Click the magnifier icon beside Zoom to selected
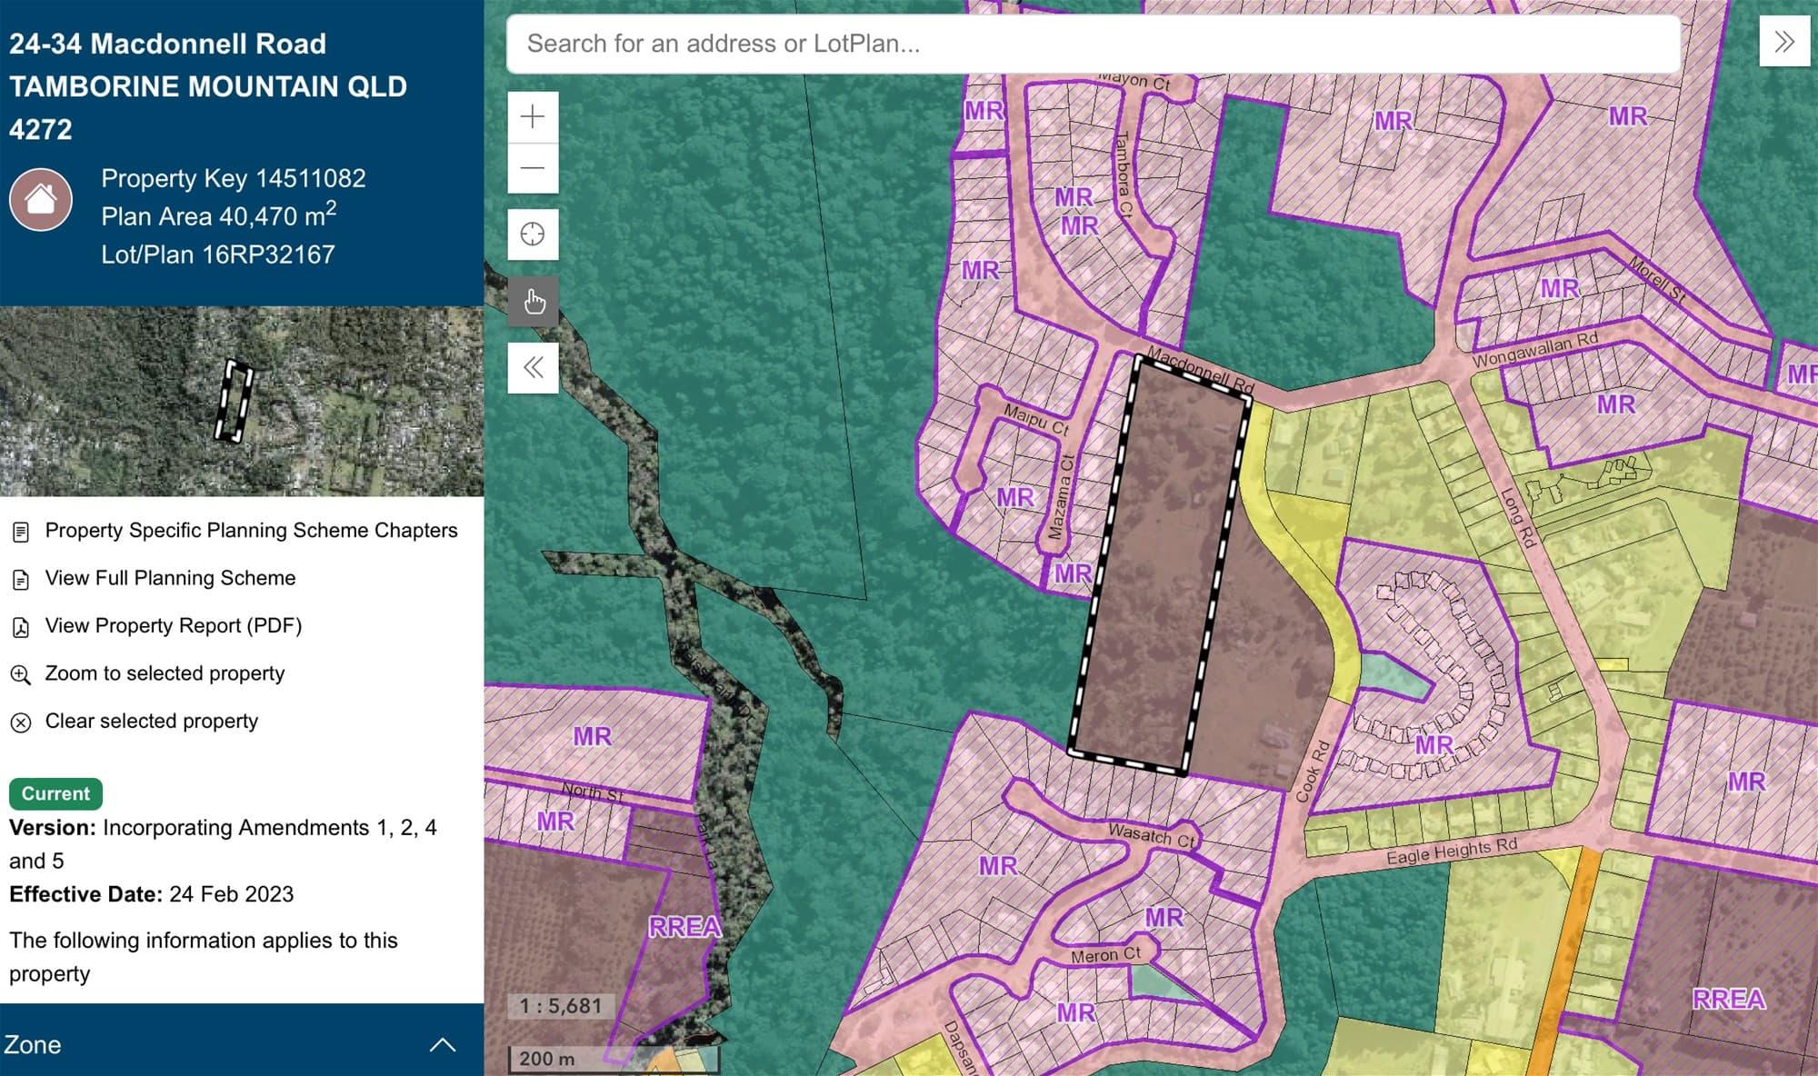This screenshot has width=1818, height=1076. click(x=20, y=674)
